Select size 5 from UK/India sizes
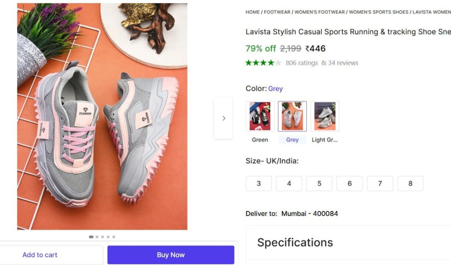451x267 pixels. (x=319, y=184)
